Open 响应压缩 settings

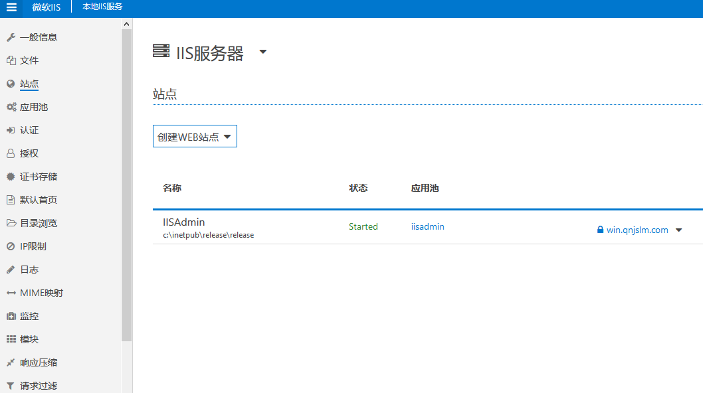[39, 362]
